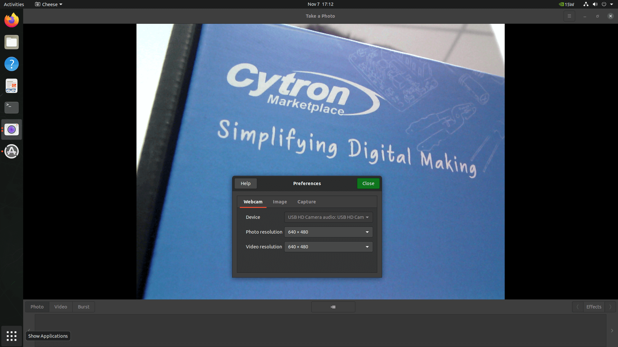Switch to the Image preferences tab

click(x=280, y=202)
